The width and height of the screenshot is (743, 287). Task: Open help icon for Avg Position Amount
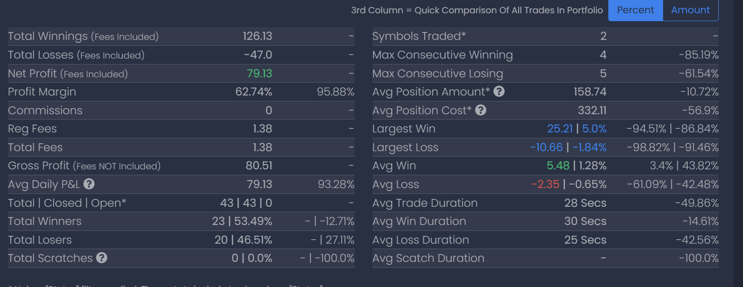click(x=499, y=92)
